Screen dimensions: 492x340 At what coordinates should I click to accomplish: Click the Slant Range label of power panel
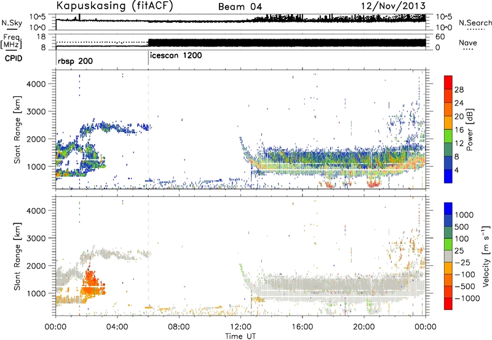point(17,129)
